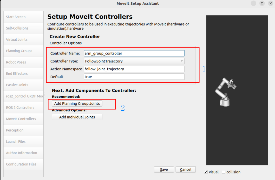Close the MoveIt Setup Assistant window

271,3
